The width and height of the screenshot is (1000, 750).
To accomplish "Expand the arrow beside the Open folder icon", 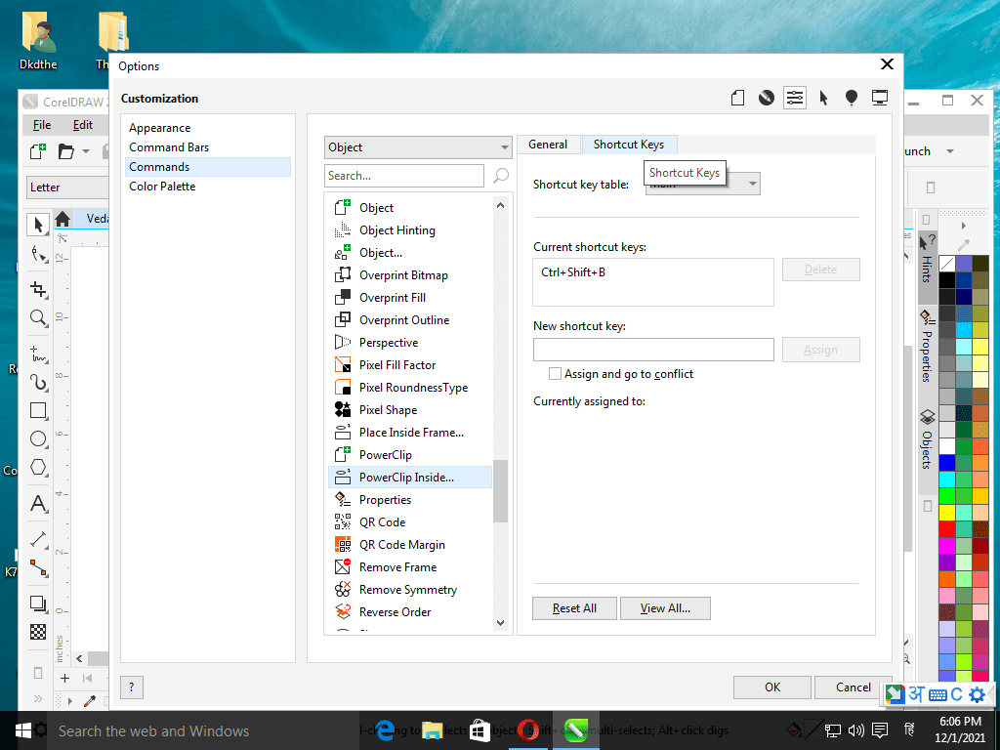I will (86, 151).
